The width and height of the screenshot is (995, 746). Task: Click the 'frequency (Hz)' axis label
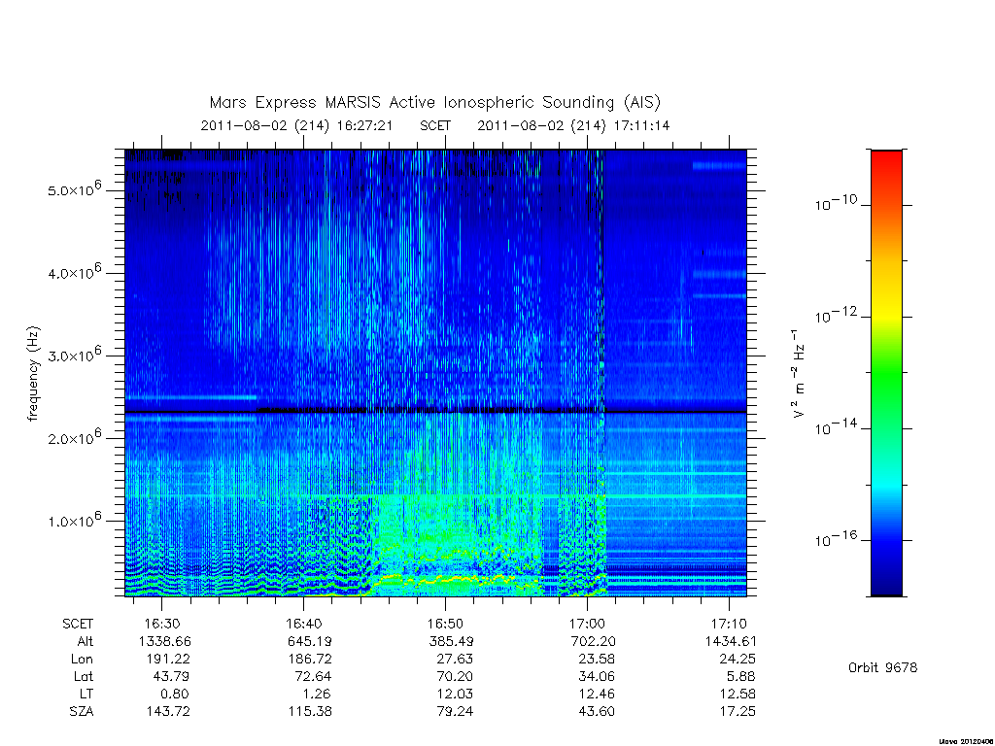tap(33, 374)
